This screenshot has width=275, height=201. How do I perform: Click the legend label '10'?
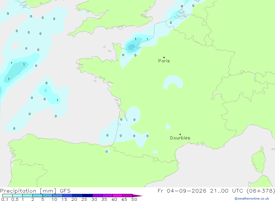tap(54, 199)
